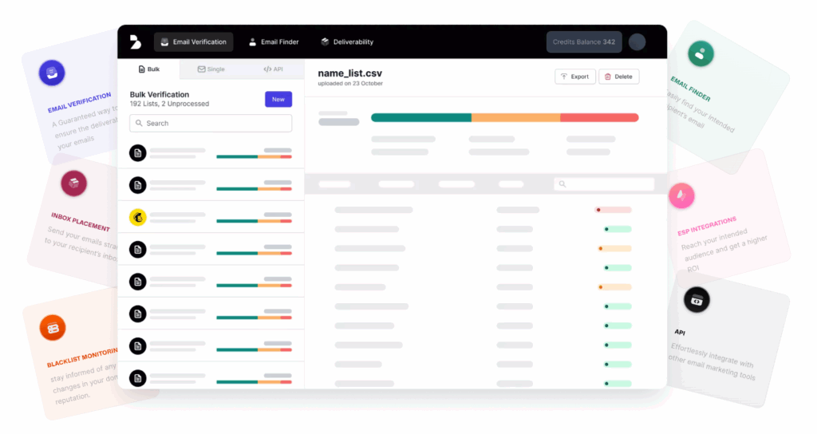Open the Email Finder nav item
817x434 pixels.
(273, 42)
